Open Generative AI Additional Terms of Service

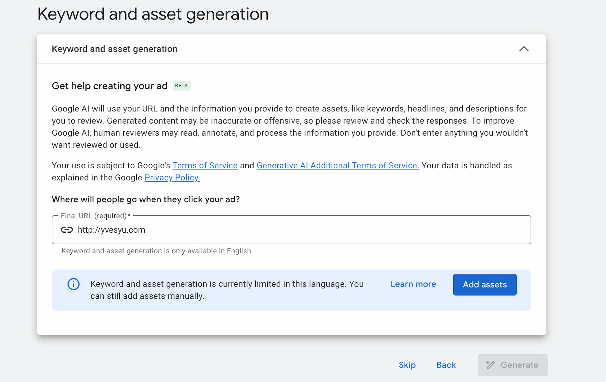tap(338, 165)
